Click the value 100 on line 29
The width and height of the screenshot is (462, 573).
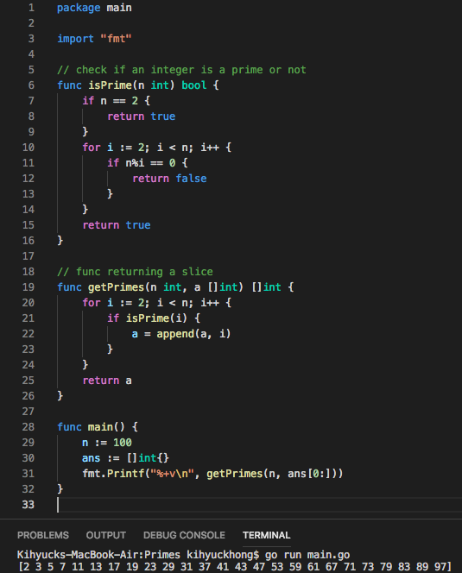coord(122,443)
